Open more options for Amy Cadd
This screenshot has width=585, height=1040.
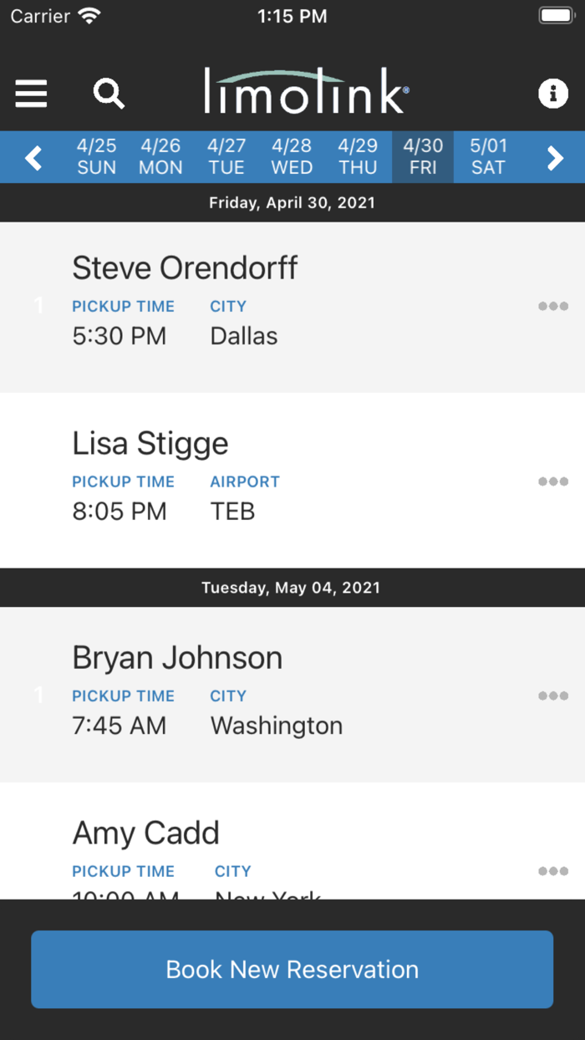553,871
